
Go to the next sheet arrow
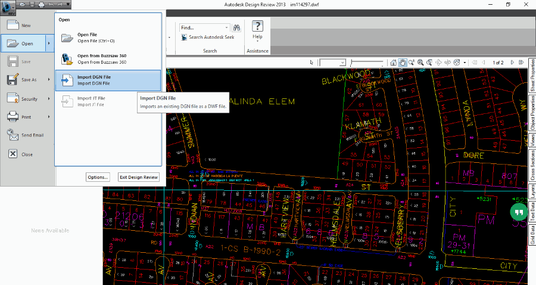pos(512,63)
